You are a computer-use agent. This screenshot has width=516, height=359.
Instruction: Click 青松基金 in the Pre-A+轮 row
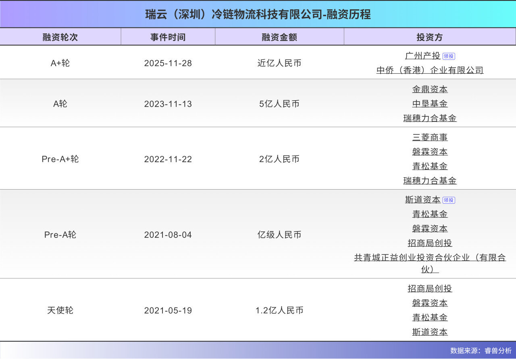tap(430, 166)
